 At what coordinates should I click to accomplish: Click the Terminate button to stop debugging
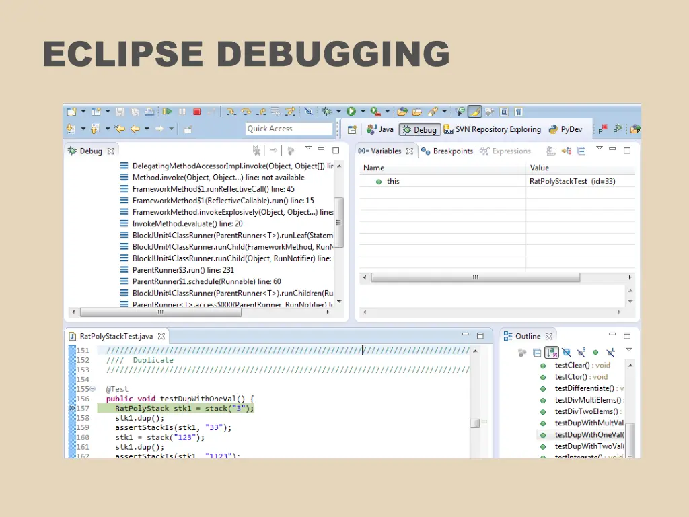click(x=196, y=111)
